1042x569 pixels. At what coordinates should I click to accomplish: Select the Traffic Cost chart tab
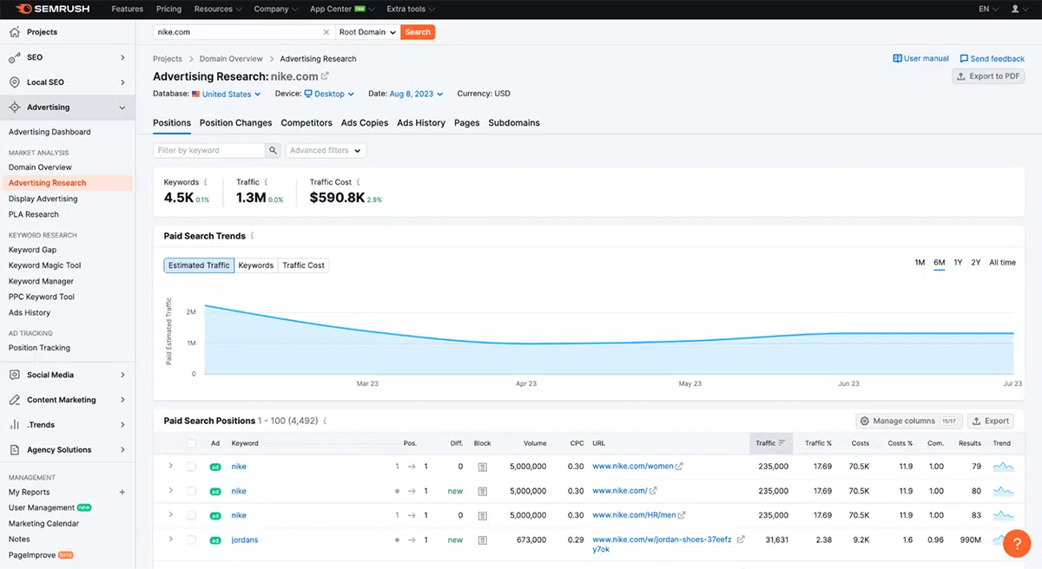(x=304, y=265)
